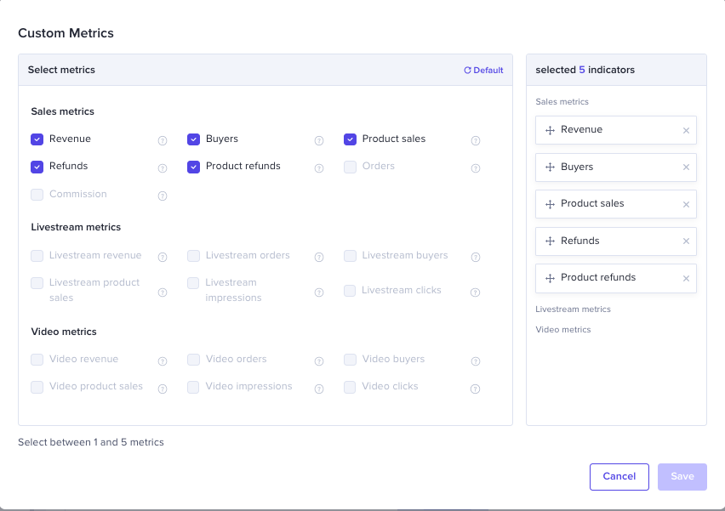The height and width of the screenshot is (511, 725).
Task: Uncheck the Buyers metric checkbox
Action: (x=194, y=139)
